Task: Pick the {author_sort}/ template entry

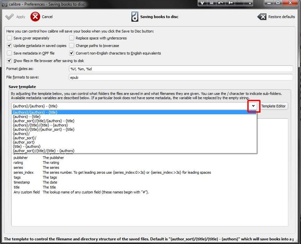Action: tap(134, 138)
